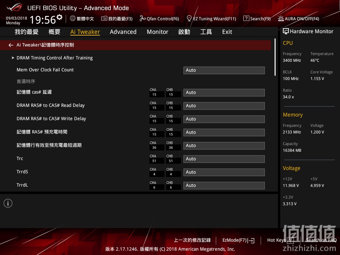Open Mem Over Clock Fail Count dropdown
Viewport: 340px width, 255px height.
[x=224, y=70]
